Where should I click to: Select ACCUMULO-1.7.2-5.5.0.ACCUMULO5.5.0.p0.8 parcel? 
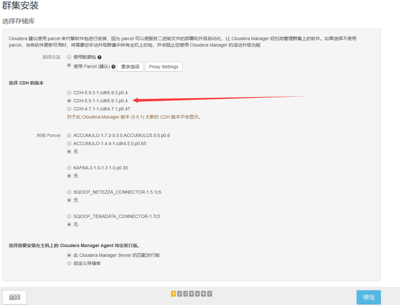click(69, 135)
